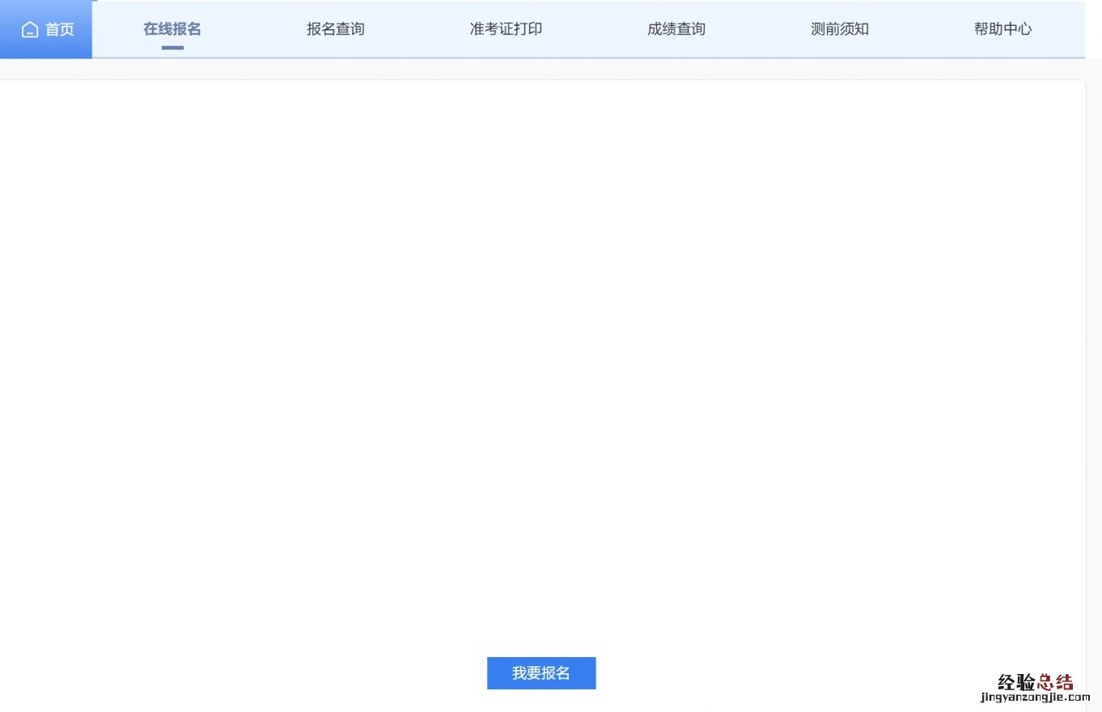Return home via the blue 首页 block
1102x712 pixels.
tap(46, 30)
